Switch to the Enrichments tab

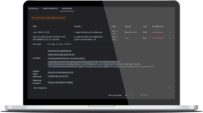(x=50, y=9)
